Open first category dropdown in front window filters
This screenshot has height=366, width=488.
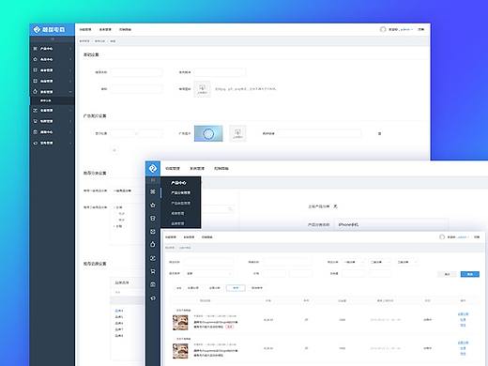354,262
